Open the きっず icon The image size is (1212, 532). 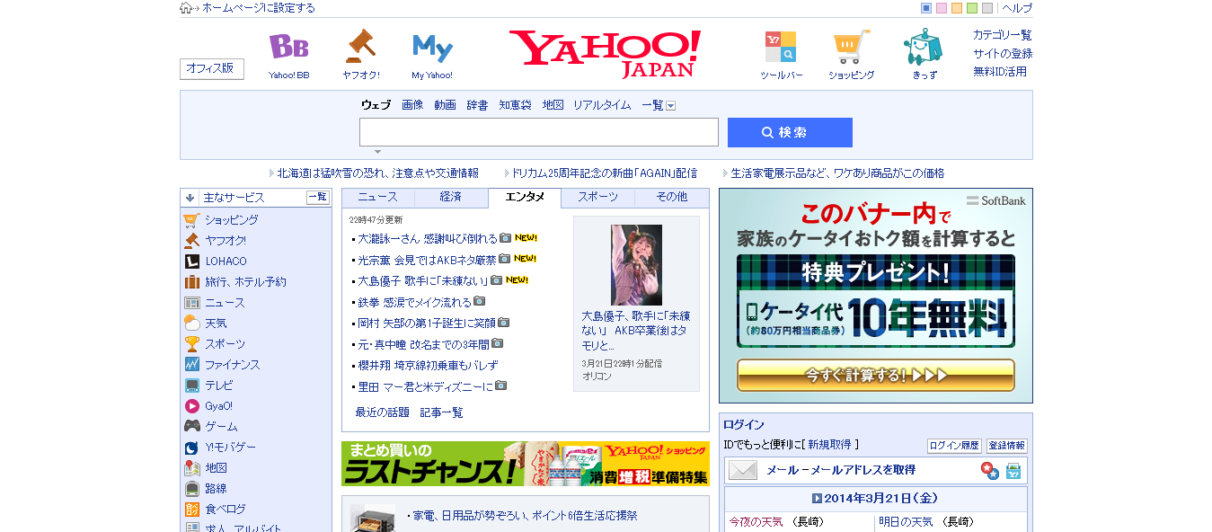pyautogui.click(x=924, y=47)
